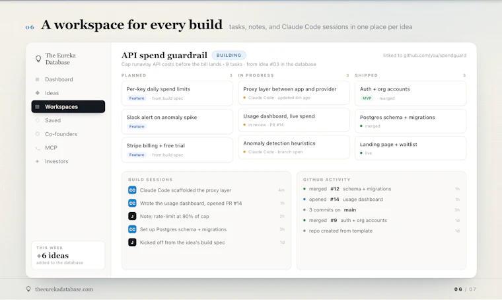Select Workspaces in the sidebar
The height and width of the screenshot is (300, 502).
tap(68, 106)
